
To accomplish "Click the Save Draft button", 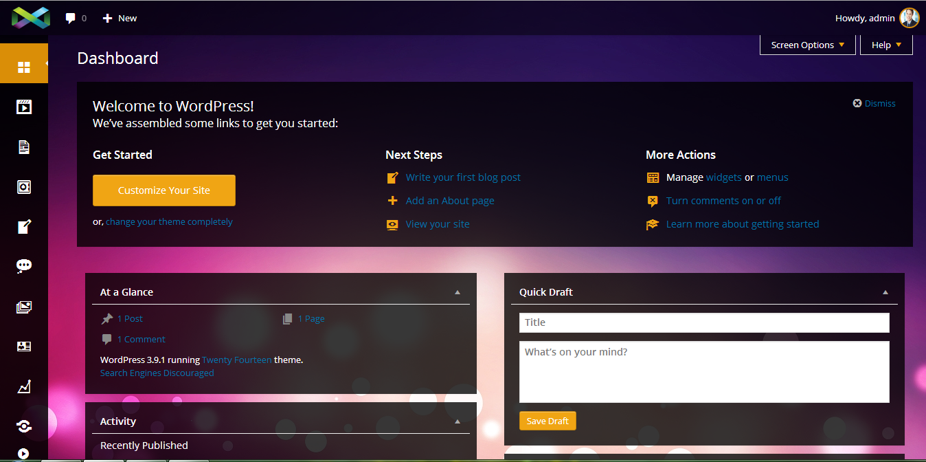I will pos(547,421).
